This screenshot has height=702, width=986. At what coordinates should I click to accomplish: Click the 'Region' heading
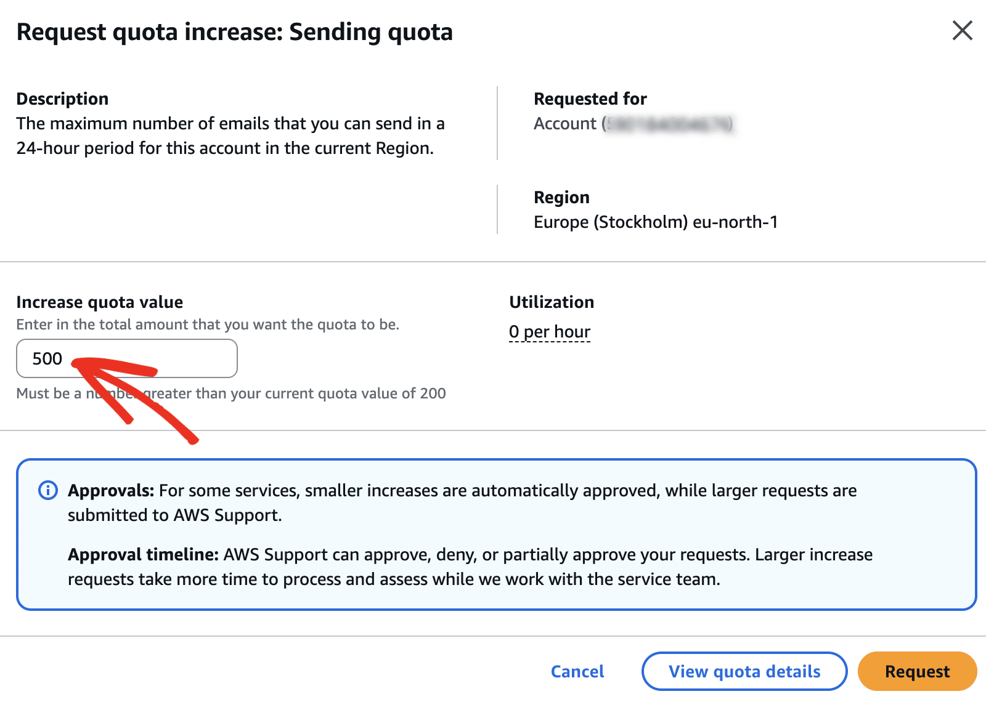pos(561,197)
